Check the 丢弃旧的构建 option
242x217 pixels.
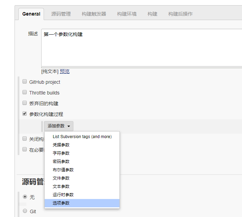[25, 103]
